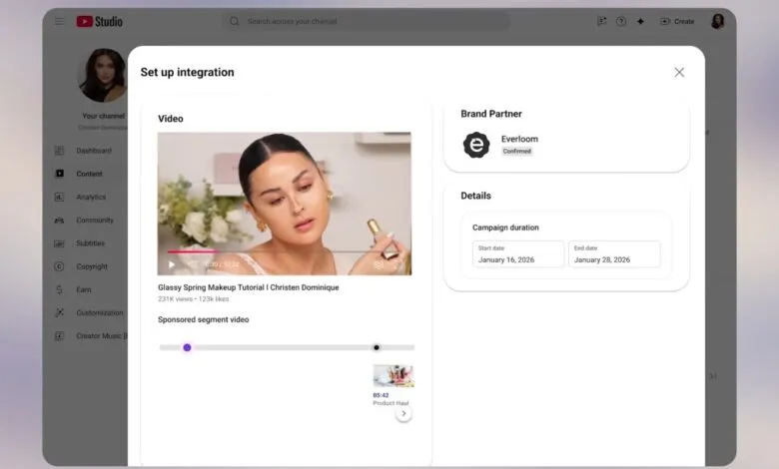Click the Copyright circle-C icon
The height and width of the screenshot is (469, 779).
point(59,266)
